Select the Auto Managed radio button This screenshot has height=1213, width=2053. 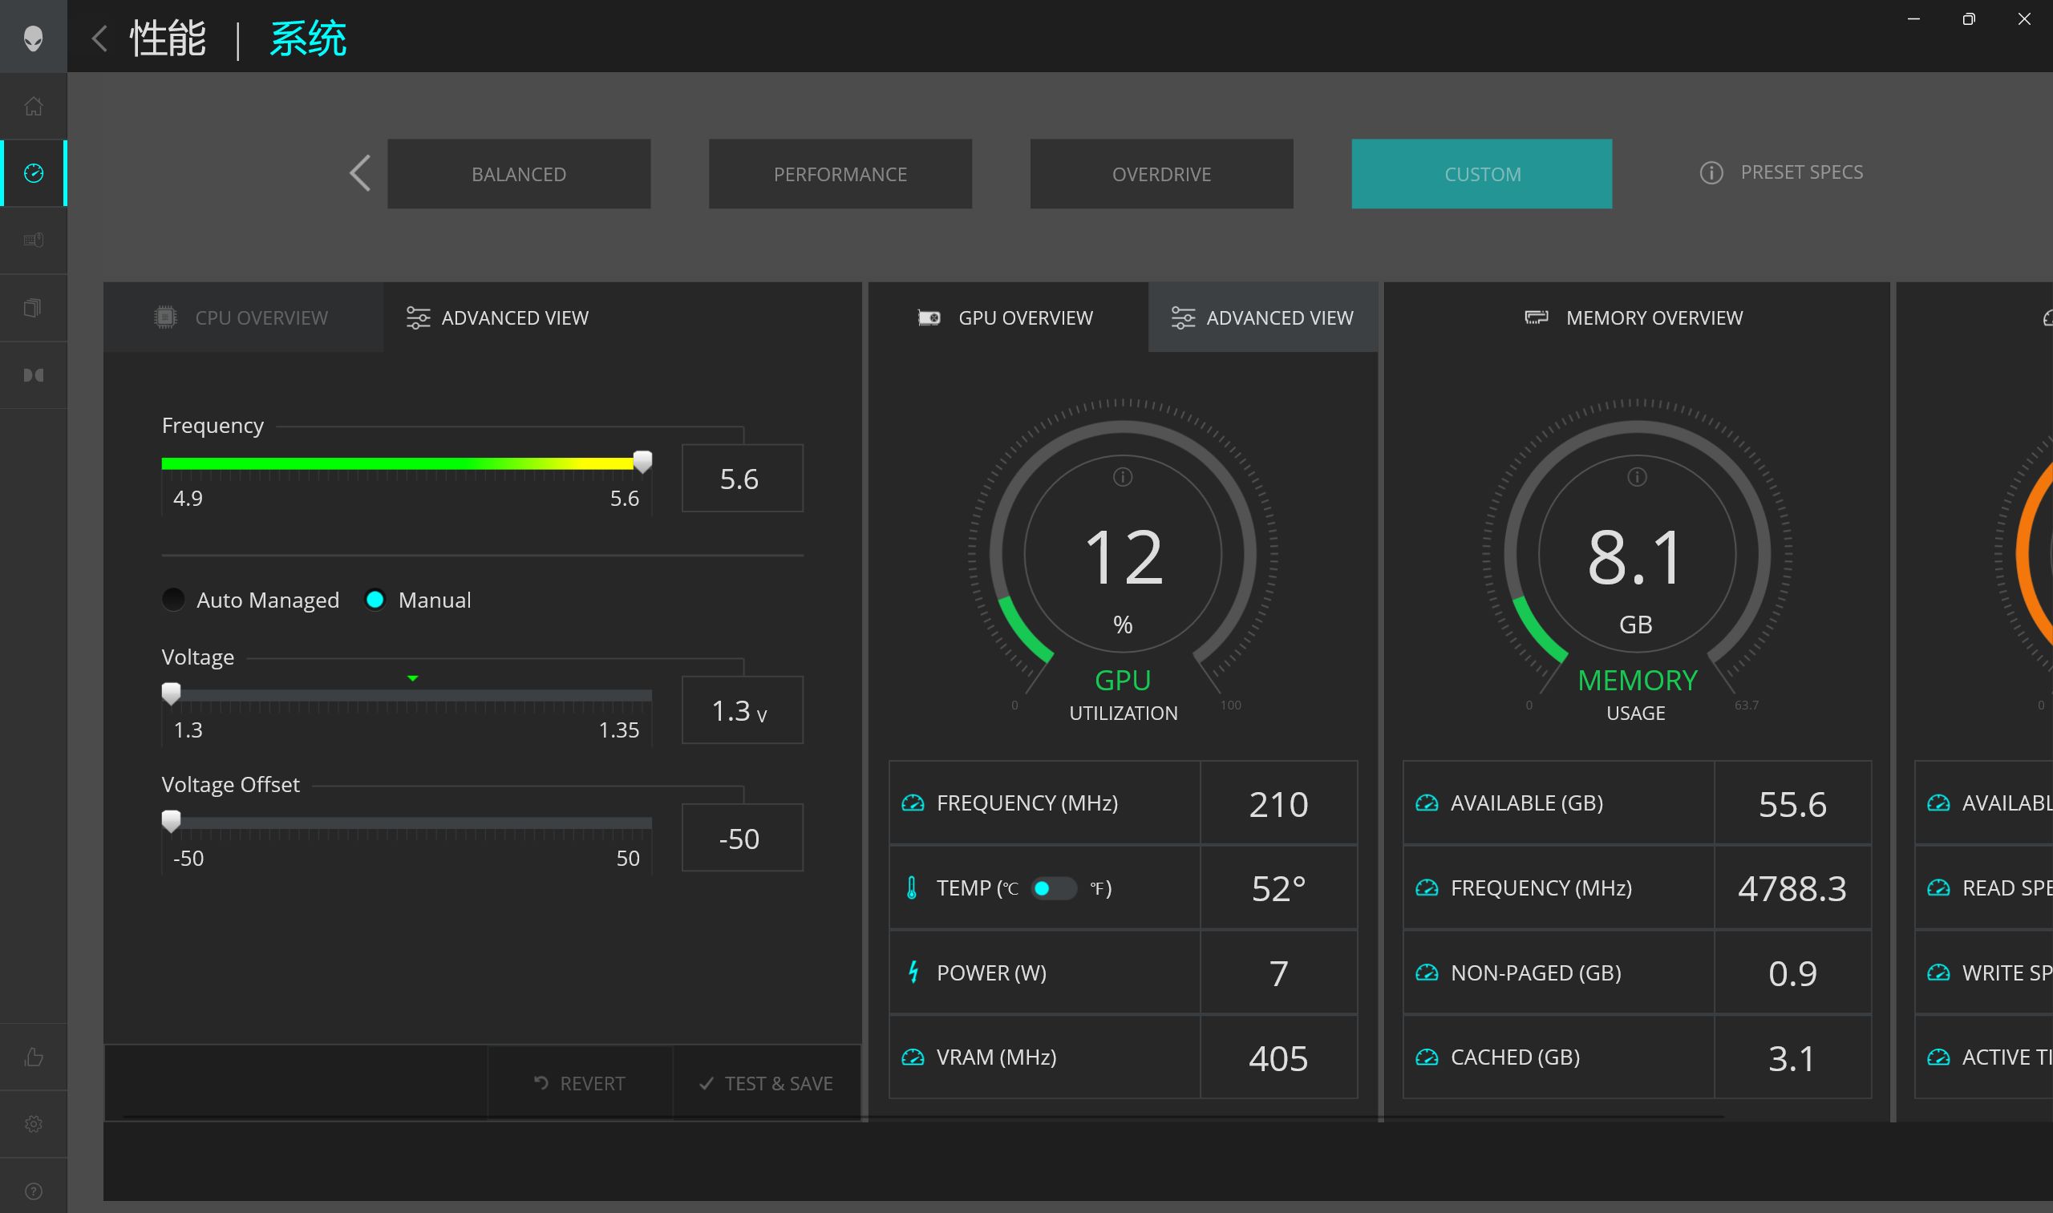click(173, 599)
